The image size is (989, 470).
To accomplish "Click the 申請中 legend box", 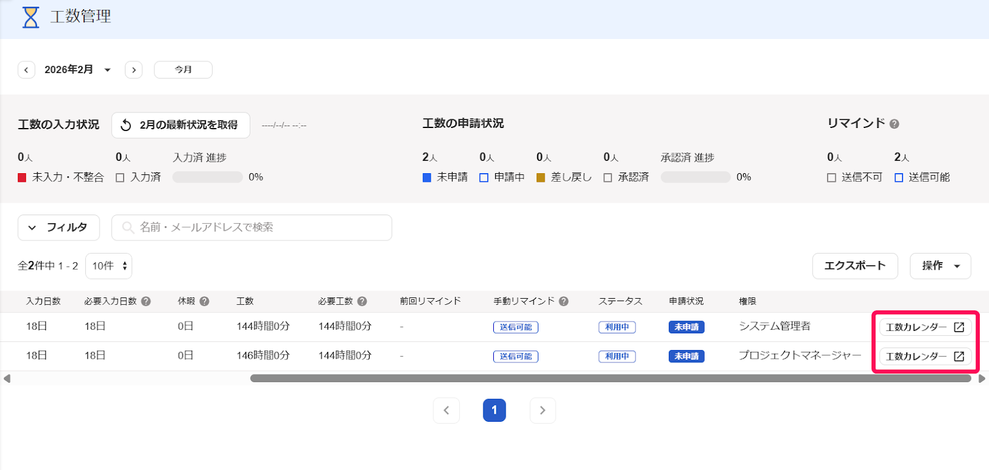I will coord(484,177).
